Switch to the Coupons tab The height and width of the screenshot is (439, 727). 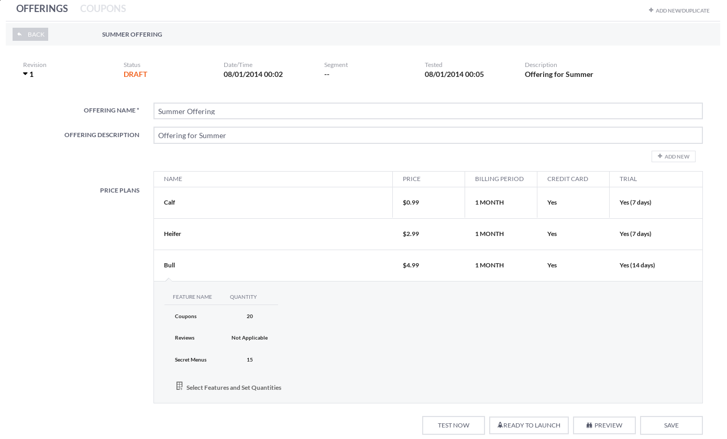pyautogui.click(x=103, y=9)
